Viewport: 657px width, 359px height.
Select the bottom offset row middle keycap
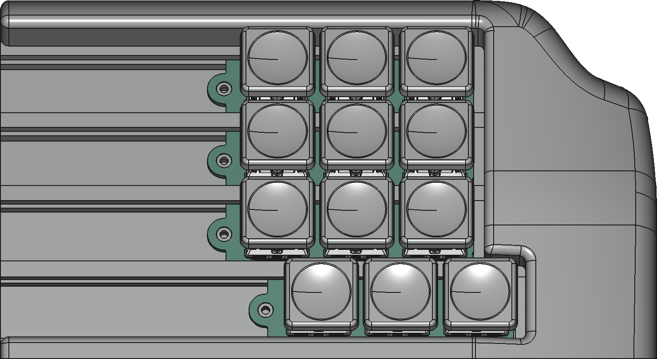click(x=400, y=293)
